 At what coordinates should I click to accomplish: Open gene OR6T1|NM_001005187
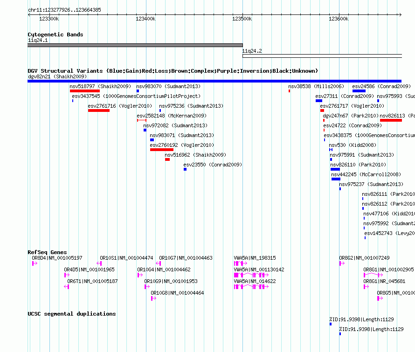tap(92, 281)
